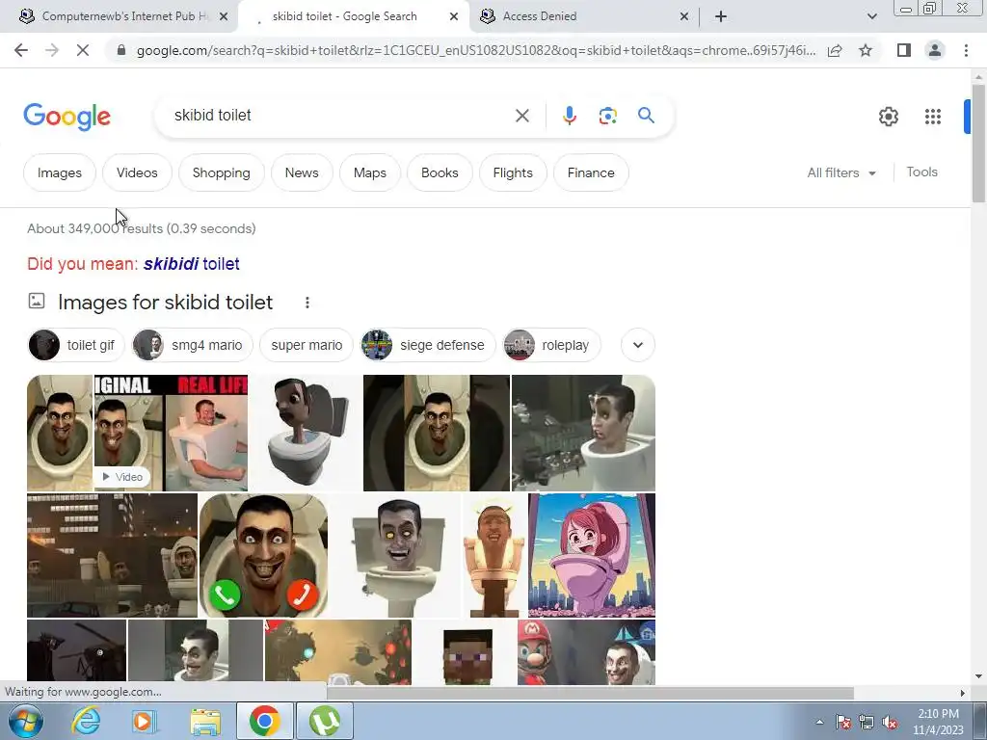The height and width of the screenshot is (740, 987).
Task: Open Windows Explorer from taskbar
Action: [205, 722]
